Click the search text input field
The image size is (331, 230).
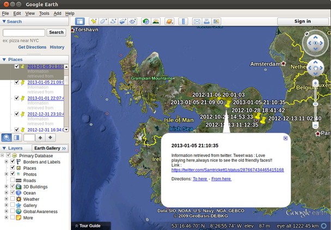click(24, 33)
